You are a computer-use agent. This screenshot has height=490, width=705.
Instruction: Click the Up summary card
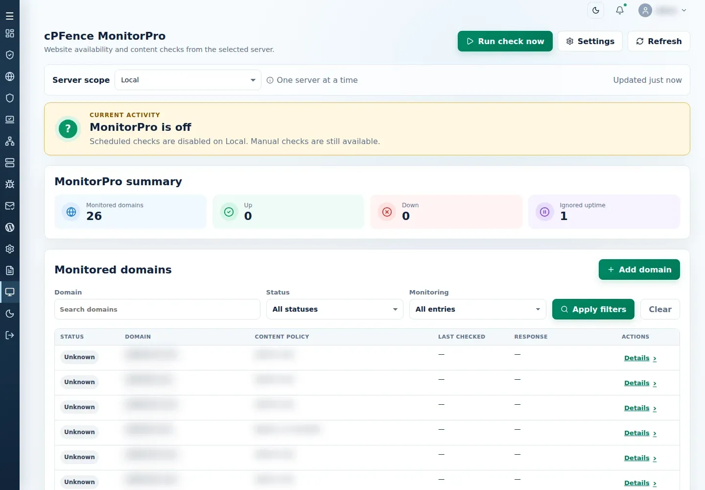coord(288,212)
